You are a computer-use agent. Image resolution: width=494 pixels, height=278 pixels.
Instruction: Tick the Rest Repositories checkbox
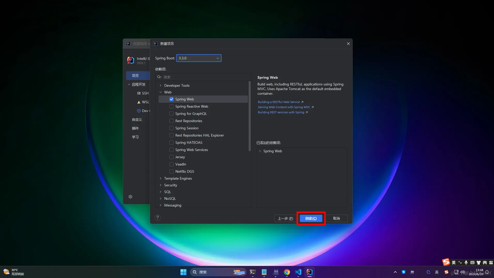(x=171, y=121)
